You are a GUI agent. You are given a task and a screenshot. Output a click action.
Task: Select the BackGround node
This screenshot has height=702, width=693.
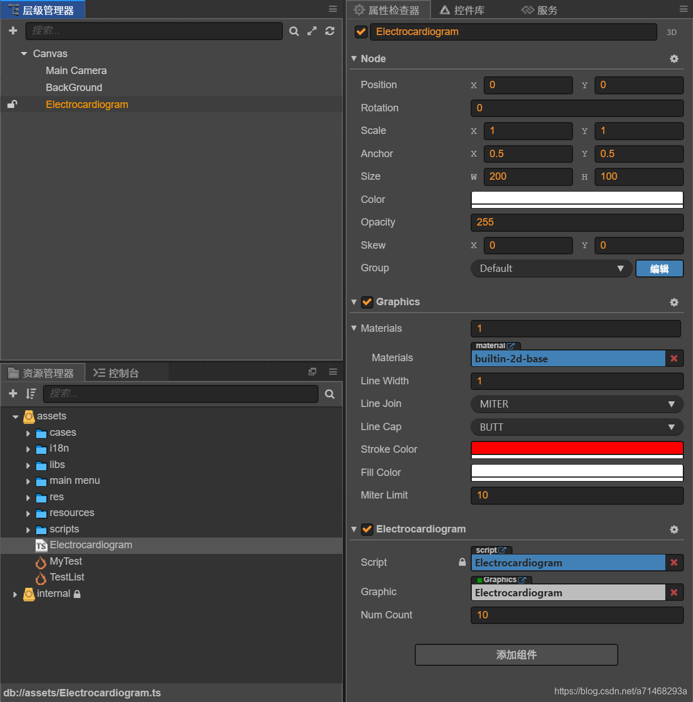[x=74, y=88]
